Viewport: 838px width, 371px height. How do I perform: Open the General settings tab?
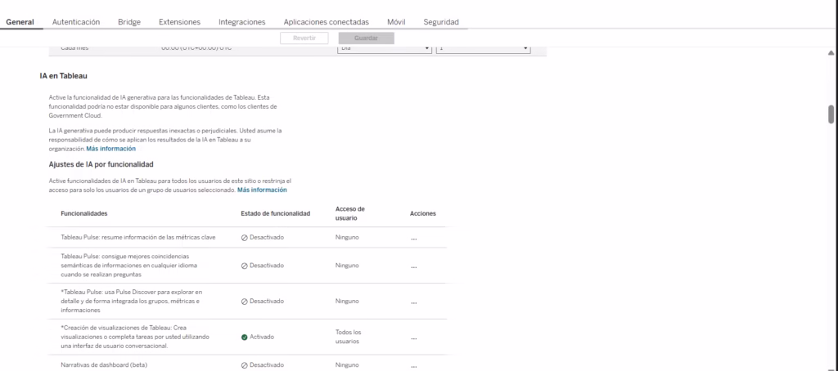pyautogui.click(x=20, y=22)
